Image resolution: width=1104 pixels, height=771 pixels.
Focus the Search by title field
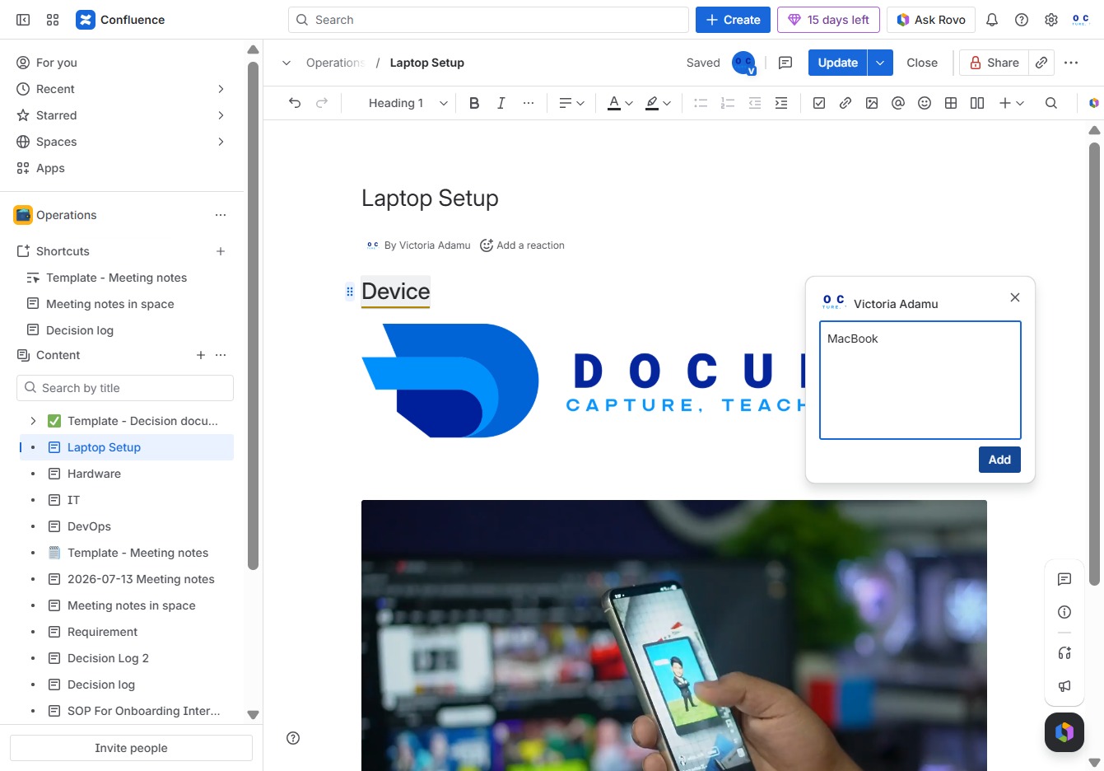click(125, 388)
